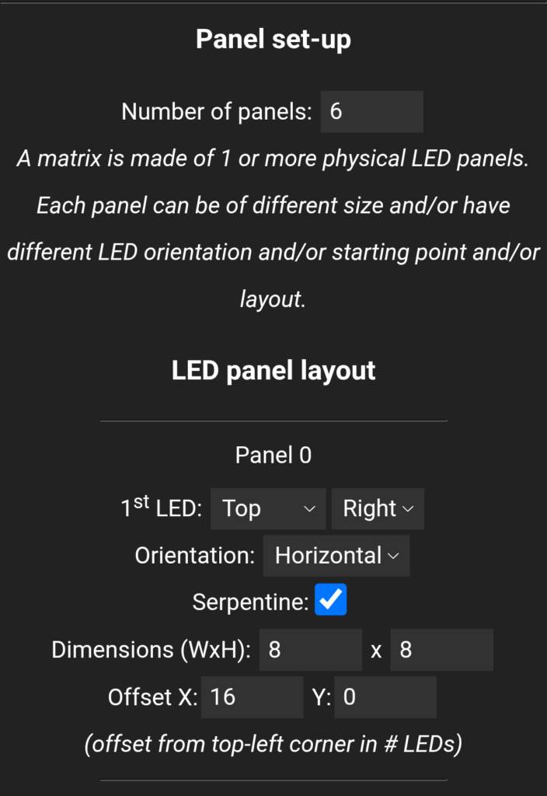Screen dimensions: 547x796
Task: Select the panel width dimension field
Action: click(311, 650)
